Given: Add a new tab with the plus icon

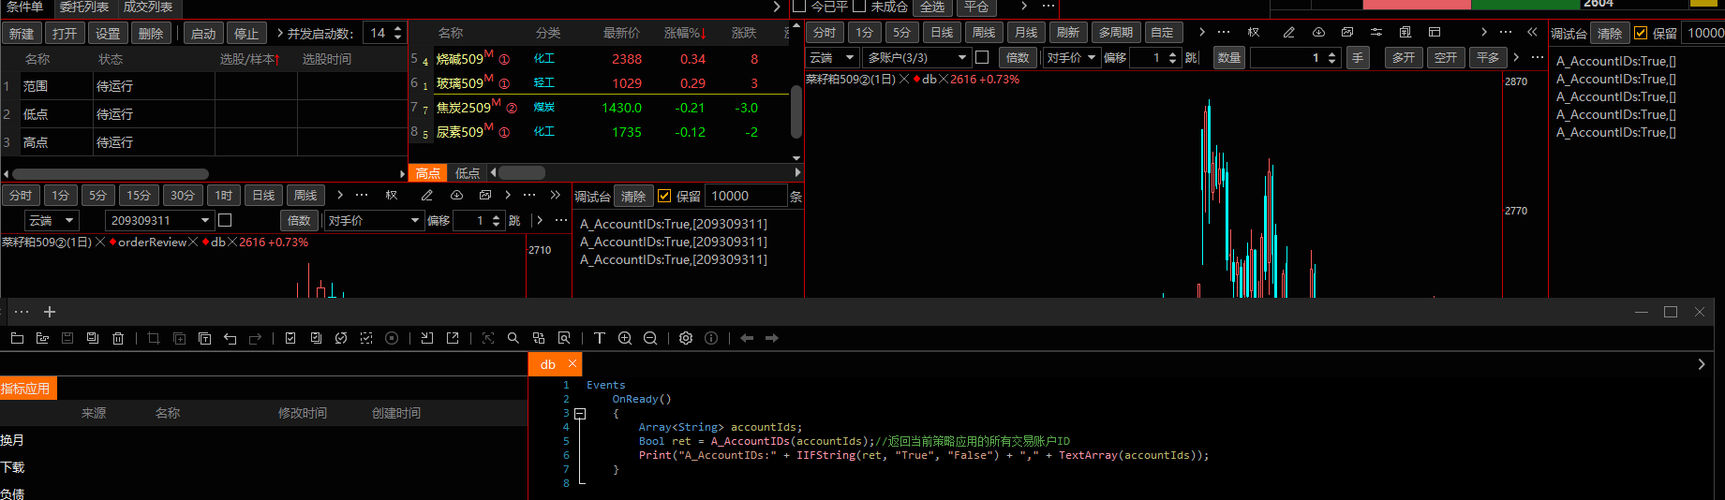Looking at the screenshot, I should coord(50,312).
